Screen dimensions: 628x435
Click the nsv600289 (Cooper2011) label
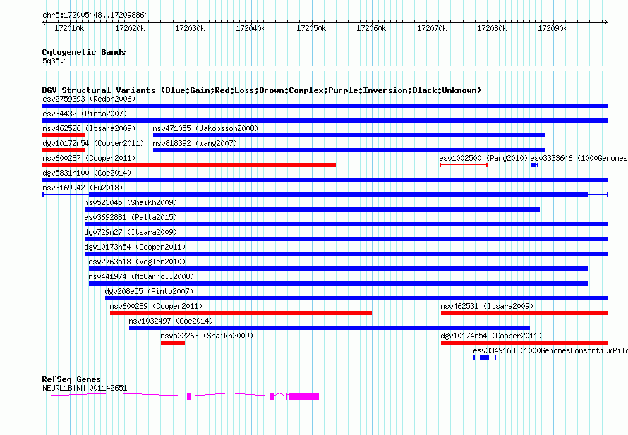(156, 306)
